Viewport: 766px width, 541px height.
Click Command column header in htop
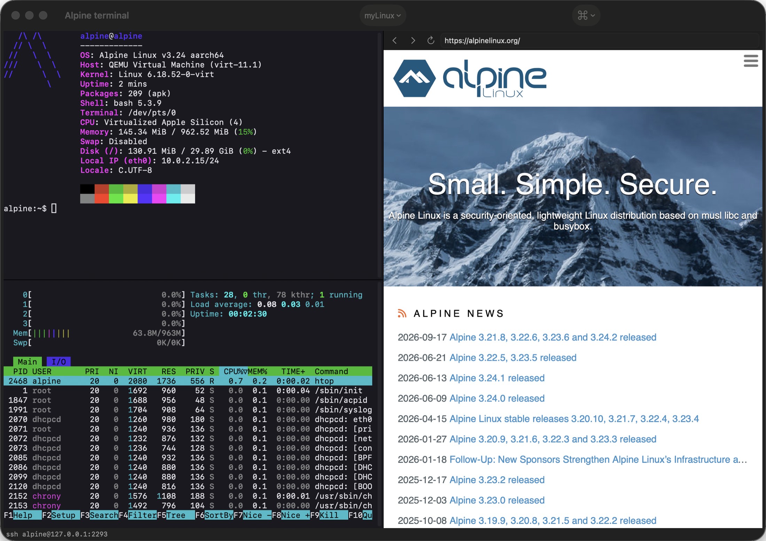tap(331, 371)
